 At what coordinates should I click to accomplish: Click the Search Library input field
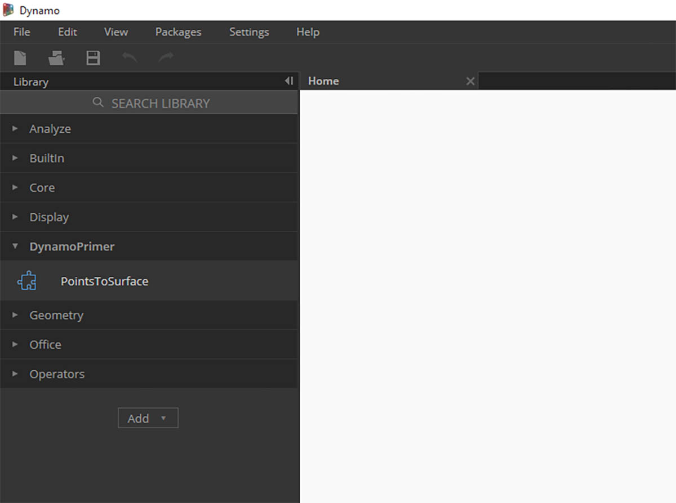149,102
